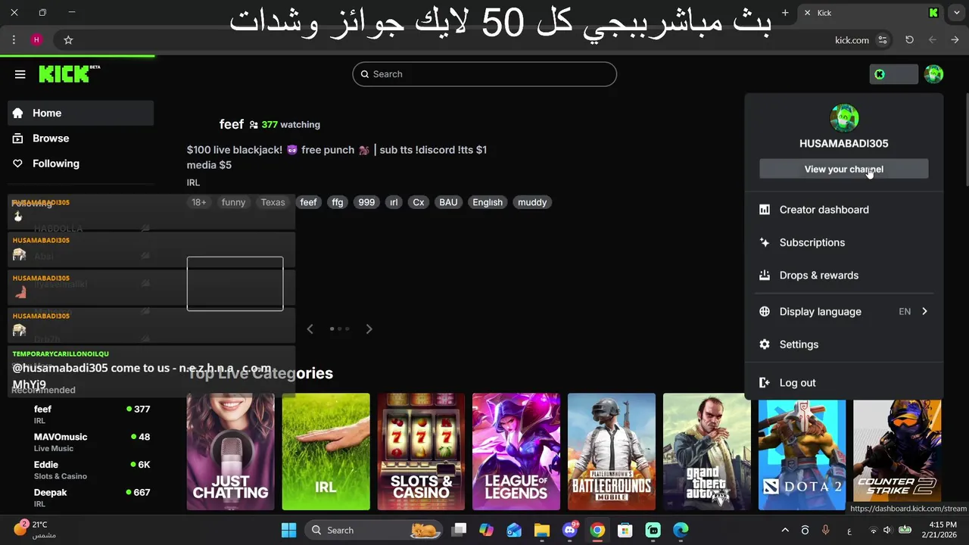The height and width of the screenshot is (545, 969).
Task: Click the Drops & rewards icon
Action: [765, 276]
